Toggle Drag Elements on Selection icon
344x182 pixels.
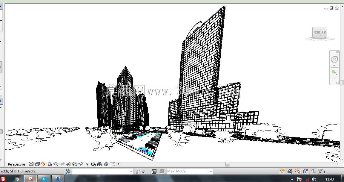313,171
